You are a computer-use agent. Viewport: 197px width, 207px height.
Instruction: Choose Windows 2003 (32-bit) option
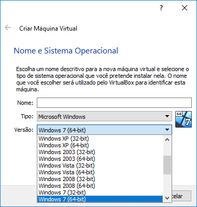pos(100,152)
